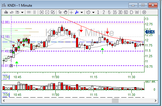Click the fit-to-window zoom icon
Image resolution: width=162 pixels, height=106 pixels.
pyautogui.click(x=53, y=12)
